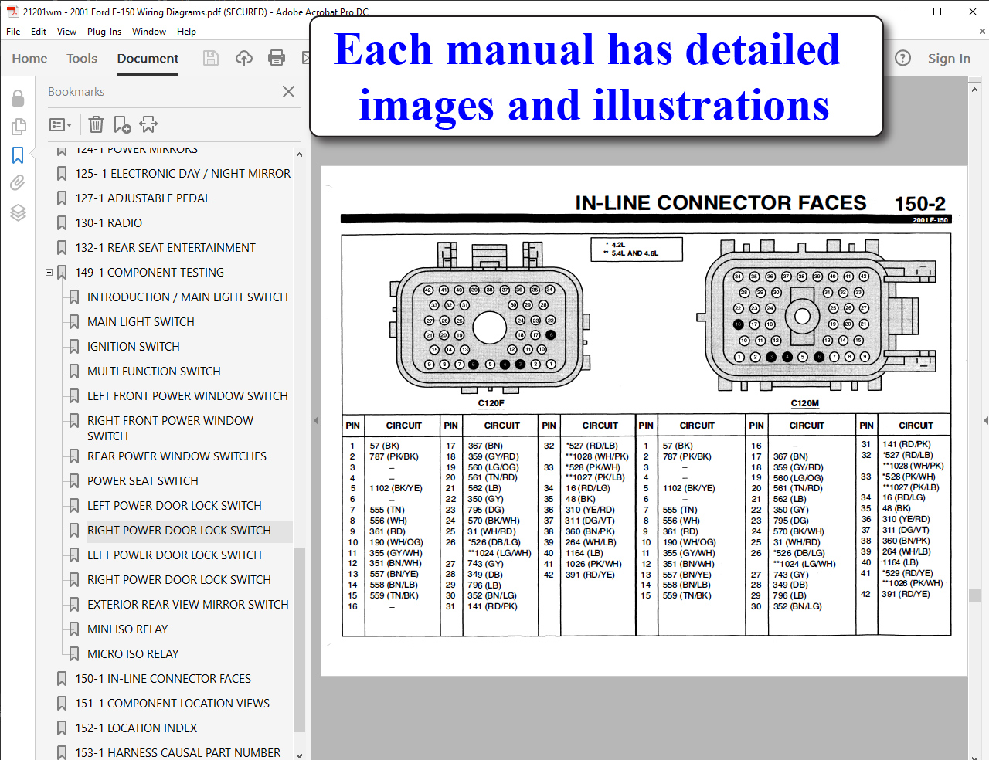Click the C120F connector label in the page
The image size is (989, 760).
point(491,403)
